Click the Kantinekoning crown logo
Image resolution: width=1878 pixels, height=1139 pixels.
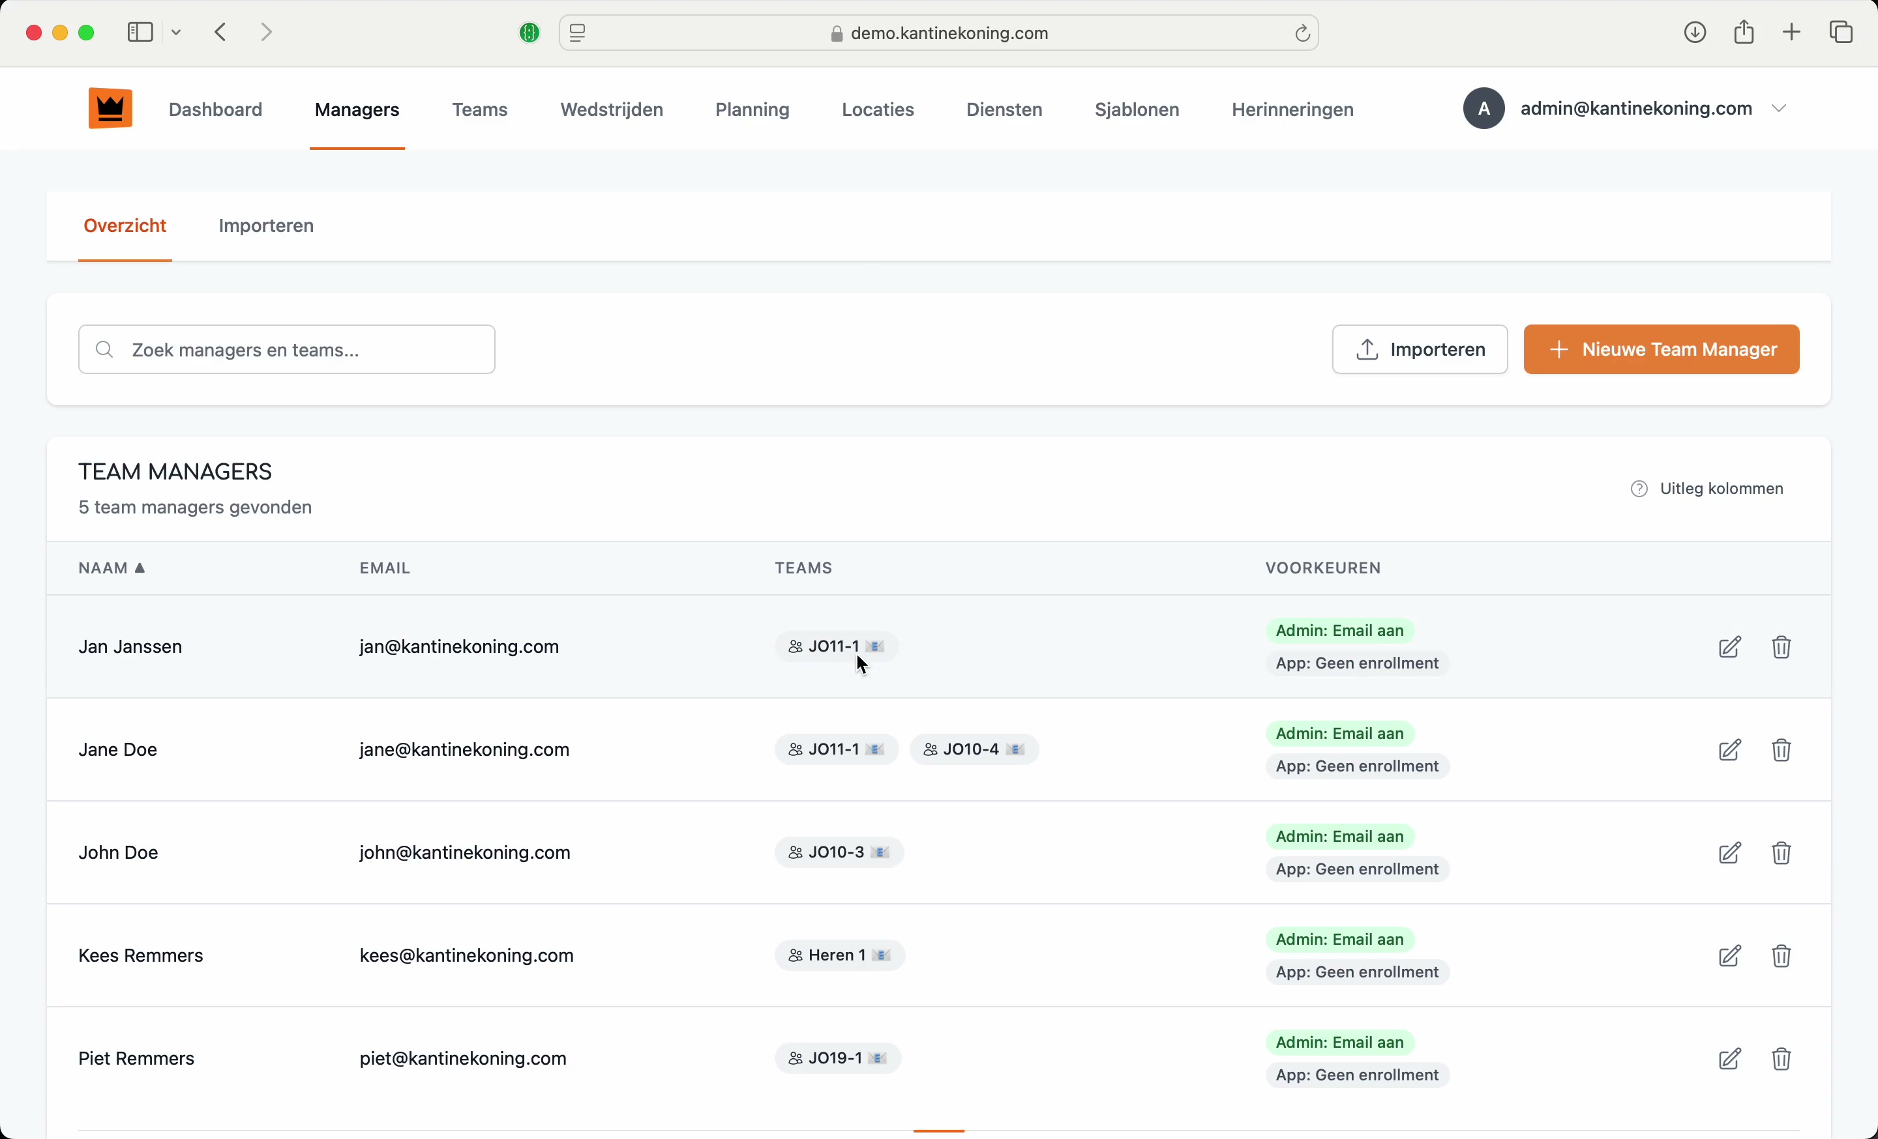pyautogui.click(x=110, y=109)
